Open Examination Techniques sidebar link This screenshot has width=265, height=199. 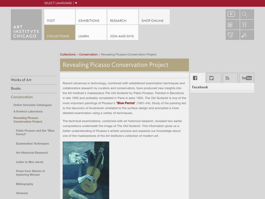(32, 144)
